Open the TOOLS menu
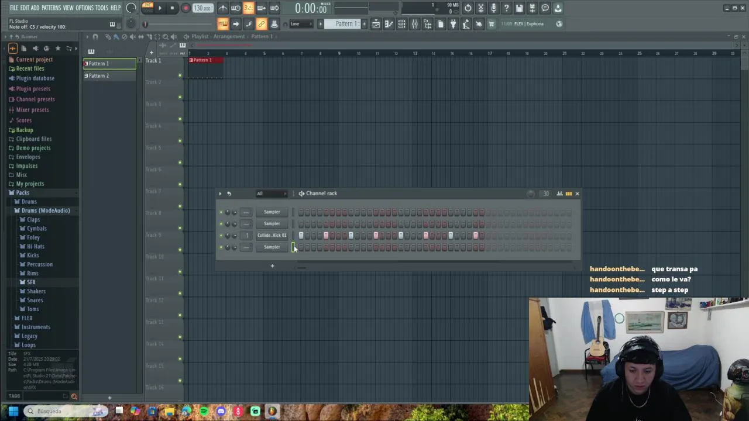The height and width of the screenshot is (421, 749). pos(102,8)
